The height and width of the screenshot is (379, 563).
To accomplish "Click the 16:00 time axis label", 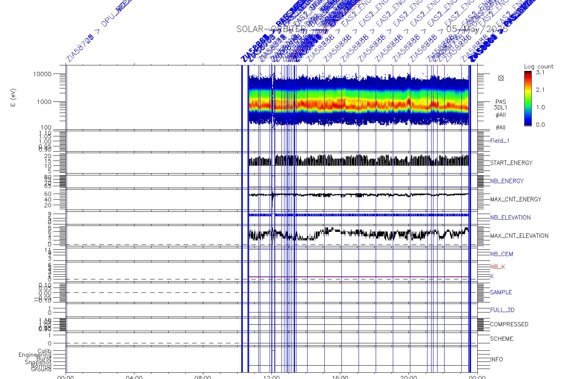I will pos(340,377).
